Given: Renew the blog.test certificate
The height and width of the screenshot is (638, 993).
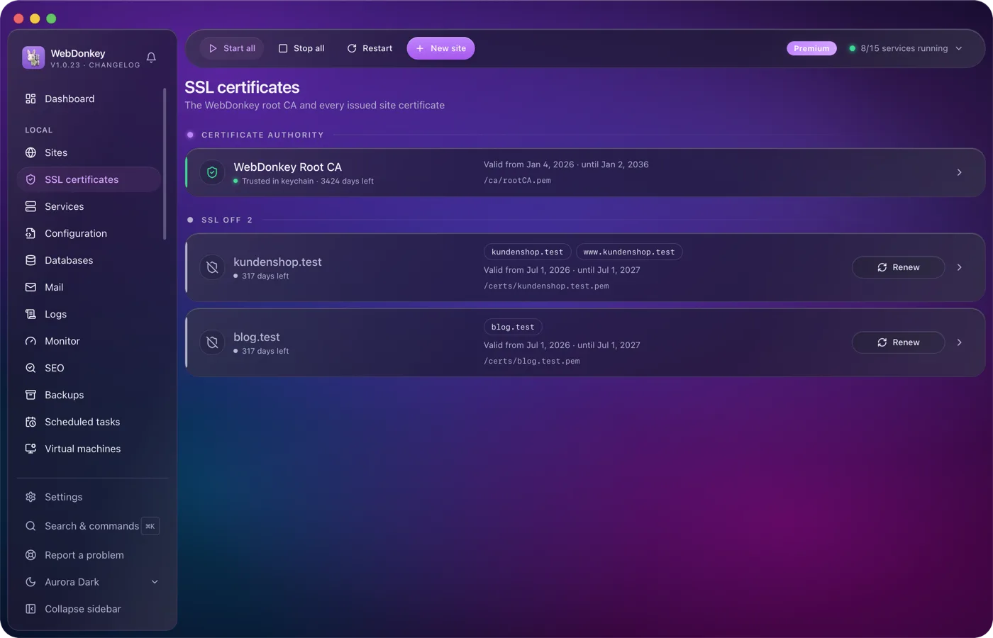Looking at the screenshot, I should click(898, 342).
